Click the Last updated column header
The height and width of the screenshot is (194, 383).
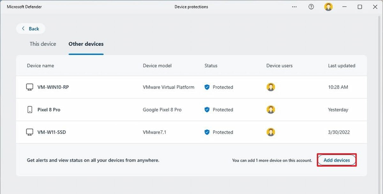click(342, 66)
